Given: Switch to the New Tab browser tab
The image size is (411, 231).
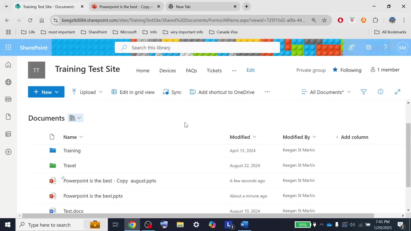Looking at the screenshot, I should click(x=203, y=6).
